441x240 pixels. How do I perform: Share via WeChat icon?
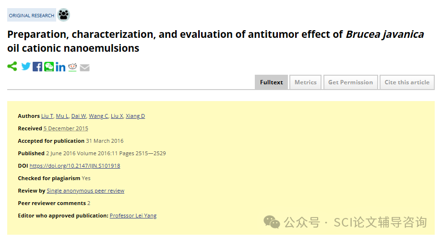(49, 67)
